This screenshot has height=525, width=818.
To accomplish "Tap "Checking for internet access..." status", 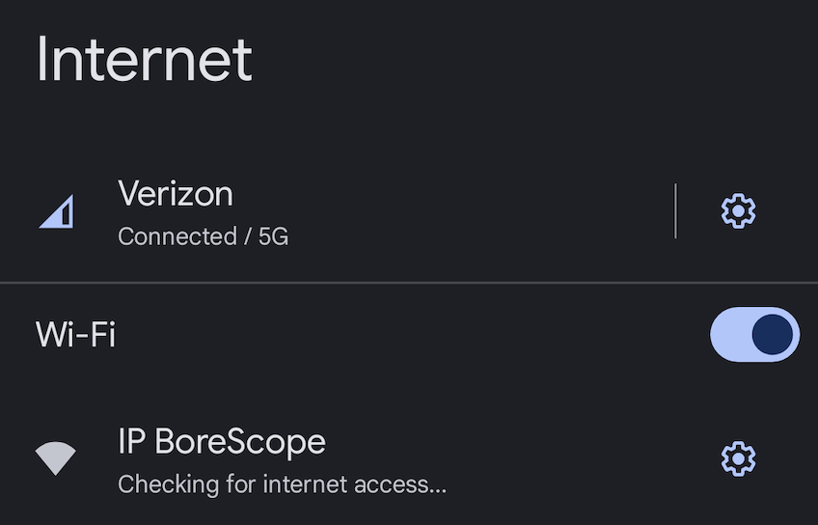I will coord(282,484).
